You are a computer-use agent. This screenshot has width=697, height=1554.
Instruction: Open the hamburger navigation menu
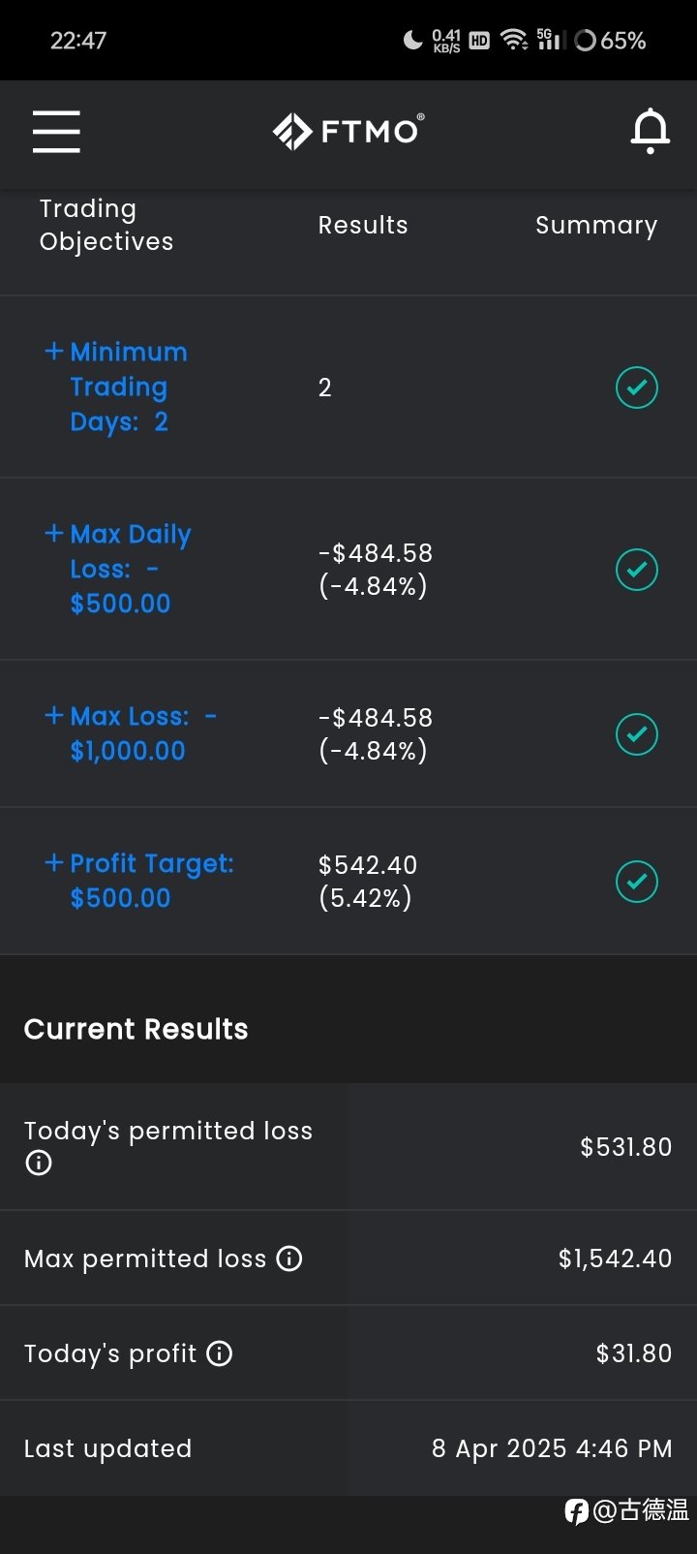[x=56, y=131]
